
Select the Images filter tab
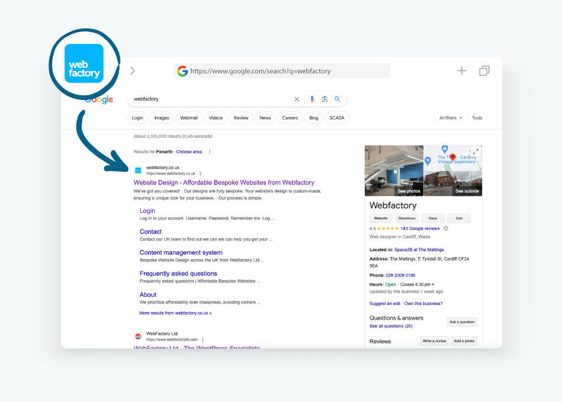tap(162, 118)
